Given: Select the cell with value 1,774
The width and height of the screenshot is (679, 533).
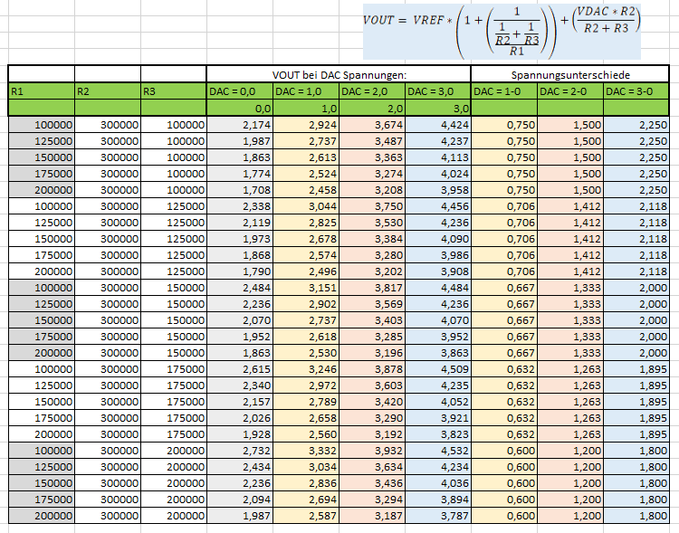Looking at the screenshot, I should [x=240, y=174].
